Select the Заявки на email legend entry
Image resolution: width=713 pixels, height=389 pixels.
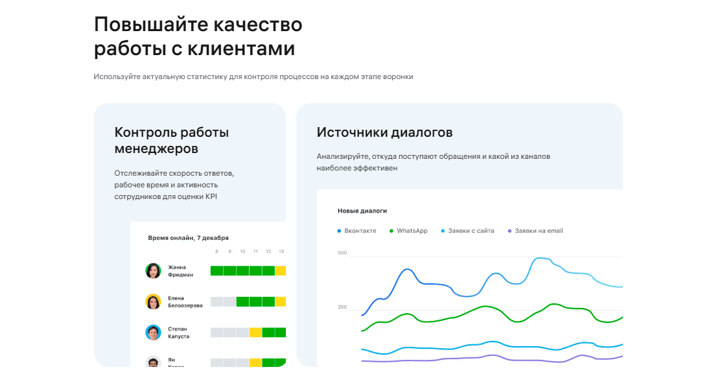point(535,231)
